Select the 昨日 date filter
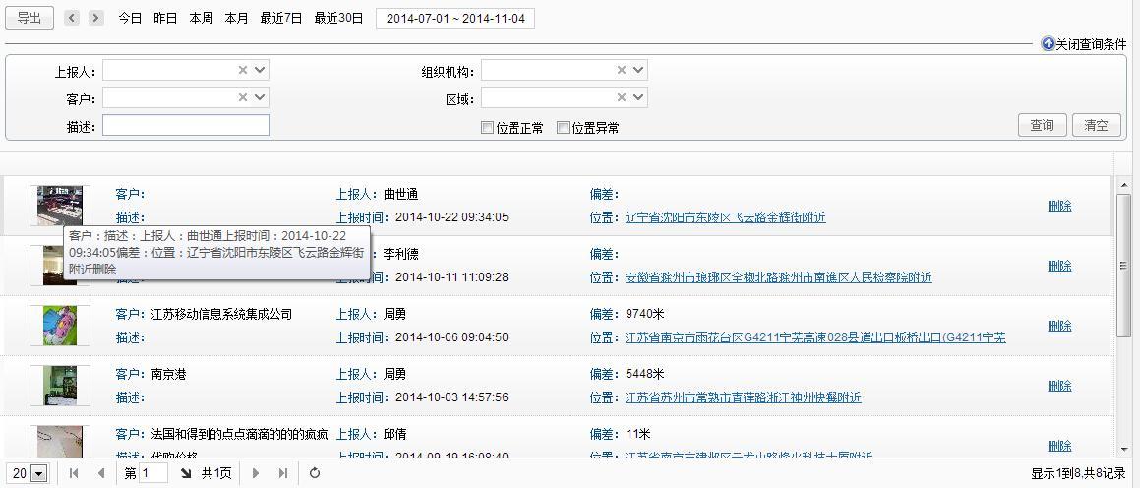This screenshot has width=1140, height=488. 166,18
